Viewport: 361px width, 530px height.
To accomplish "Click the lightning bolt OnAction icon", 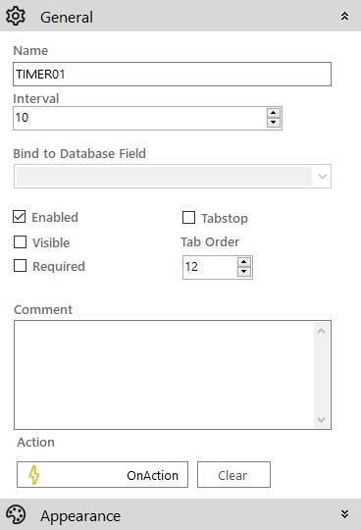I will [34, 475].
